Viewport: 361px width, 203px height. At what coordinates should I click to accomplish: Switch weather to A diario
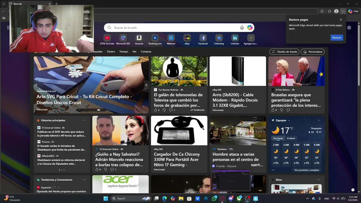[x=291, y=138]
